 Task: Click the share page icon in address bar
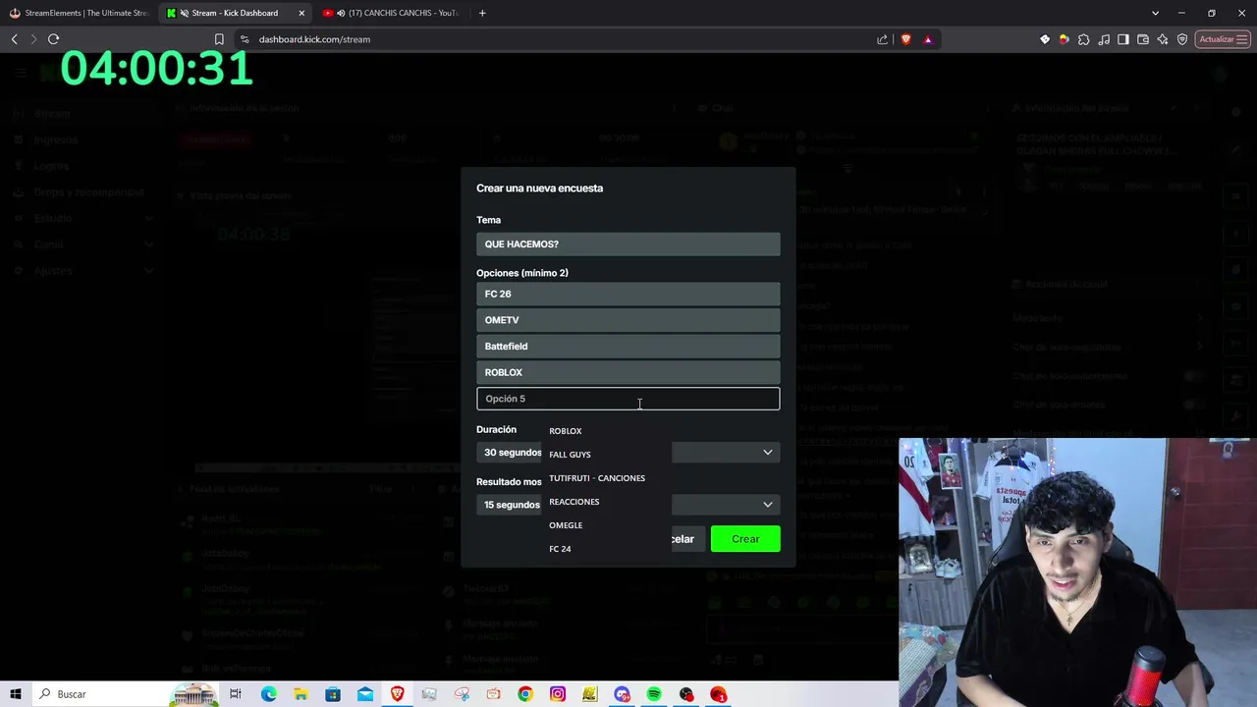[x=882, y=39]
